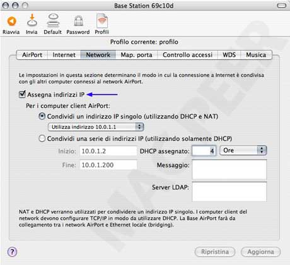The height and width of the screenshot is (265, 290).
Task: Uncheck the Assegna indirizzi IP checkbox
Action: click(x=22, y=94)
